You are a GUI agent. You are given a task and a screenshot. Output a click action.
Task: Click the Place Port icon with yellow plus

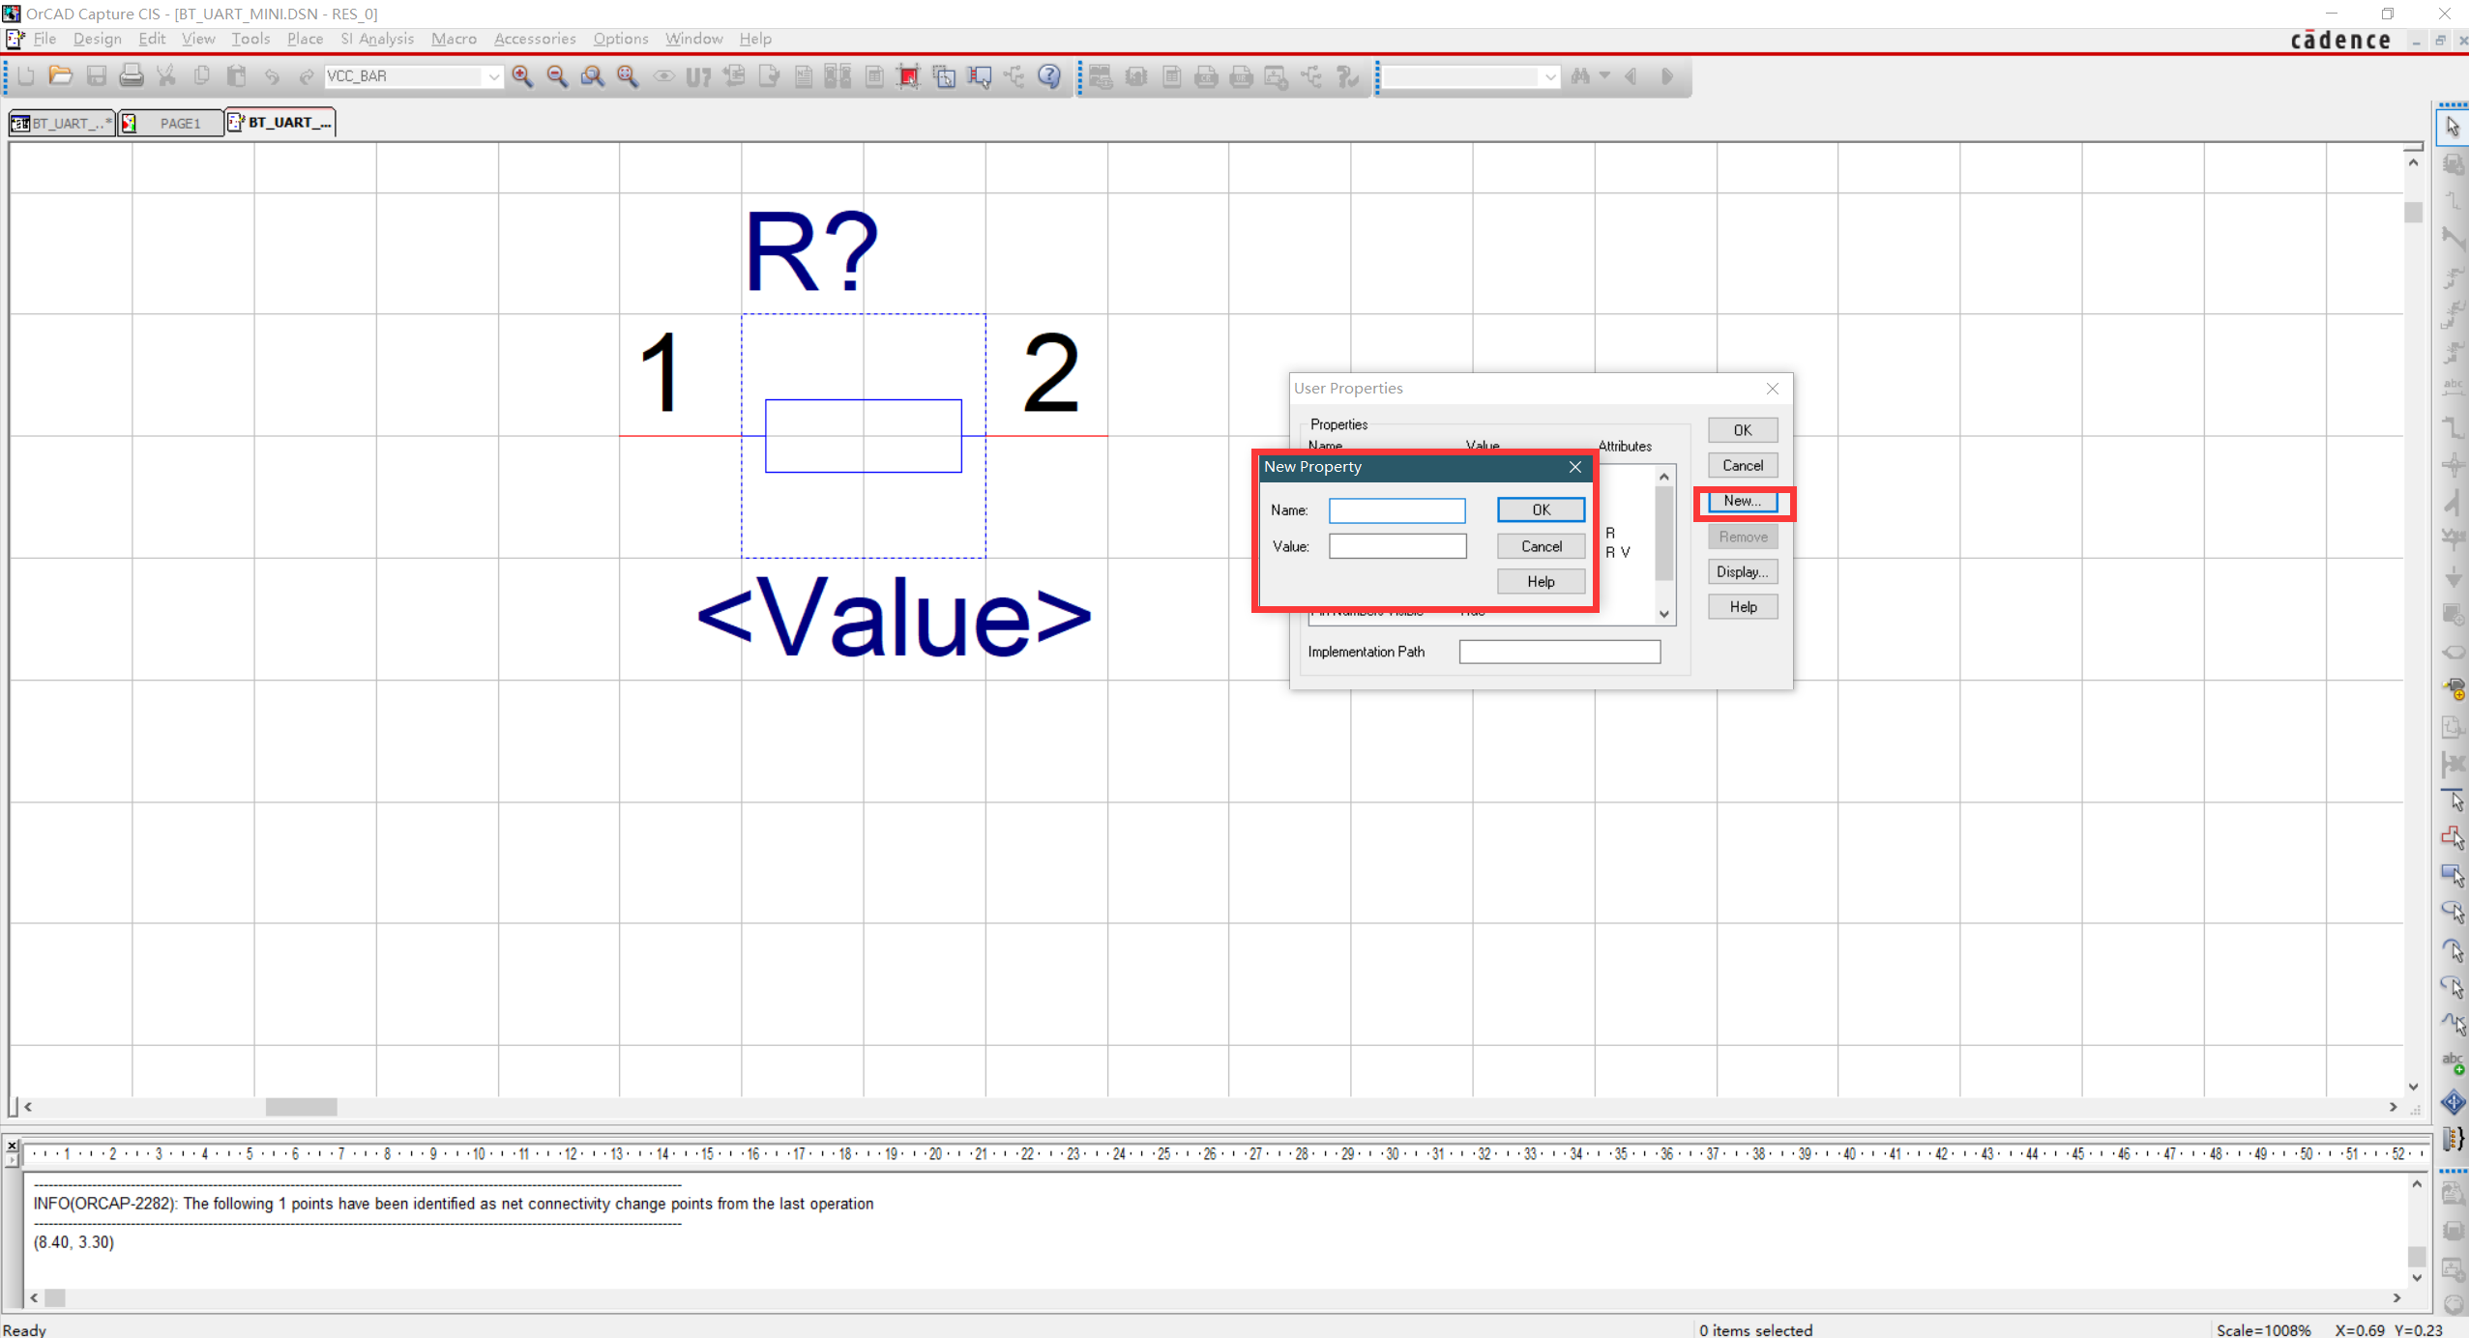pyautogui.click(x=2453, y=689)
